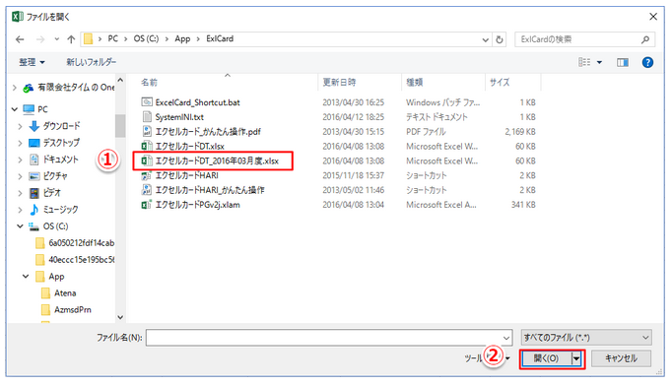Open the すべてのファイル (*.*) filter dropdown
Viewport: 672px width, 385px height.
586,338
